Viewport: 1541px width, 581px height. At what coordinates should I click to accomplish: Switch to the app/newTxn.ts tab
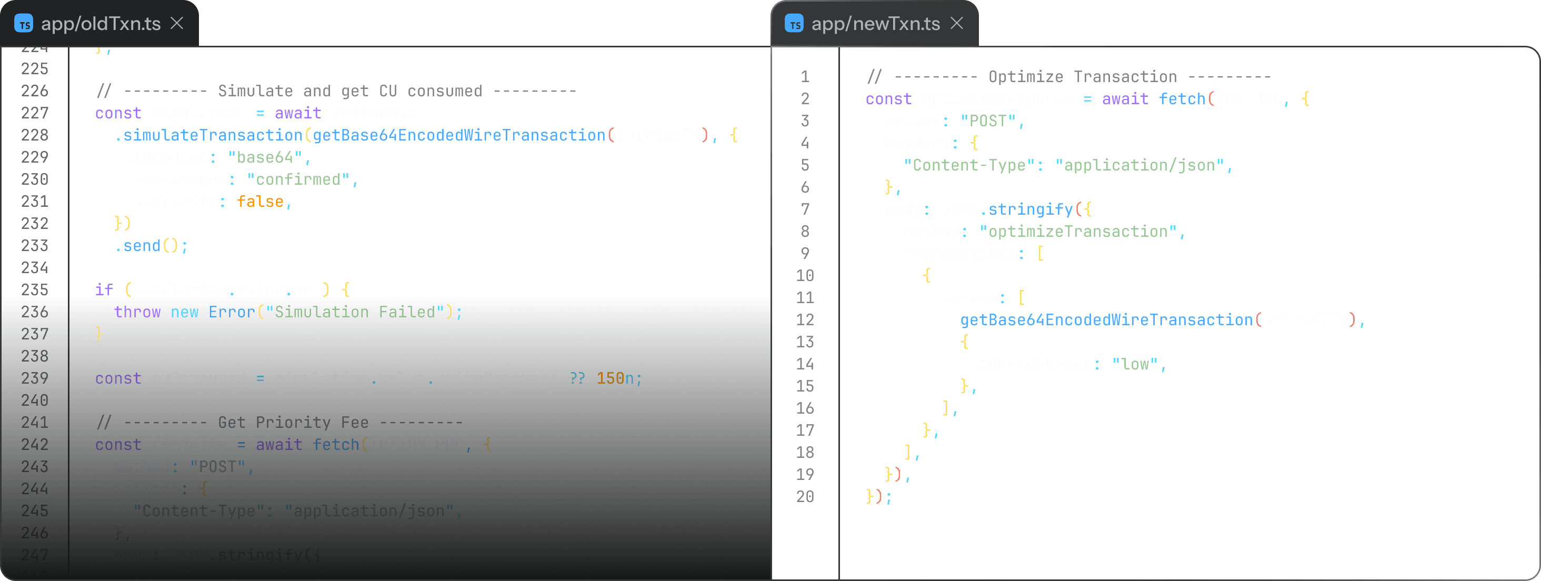[874, 23]
